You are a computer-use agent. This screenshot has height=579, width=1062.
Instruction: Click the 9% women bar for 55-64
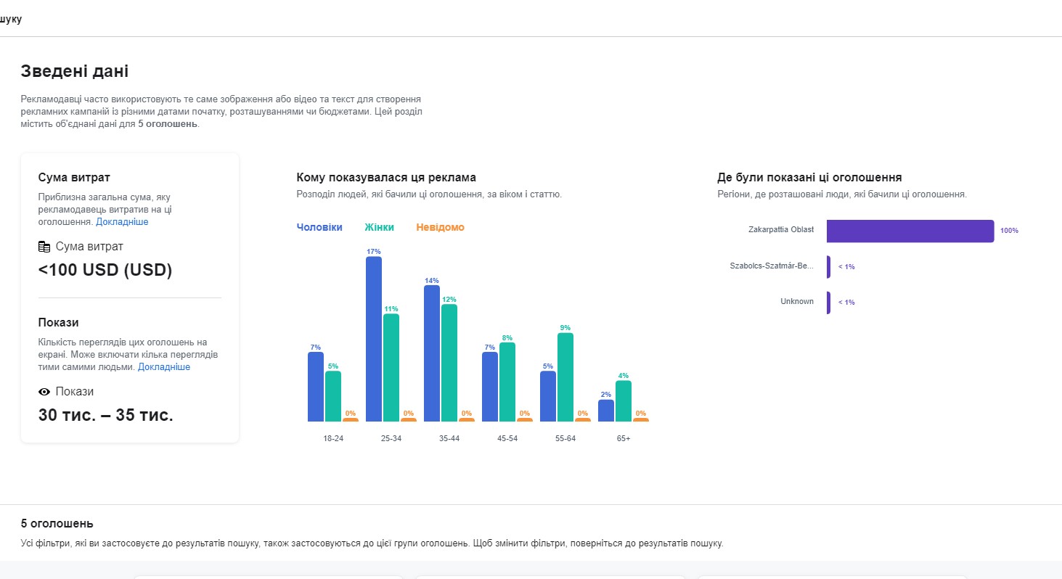pos(565,377)
